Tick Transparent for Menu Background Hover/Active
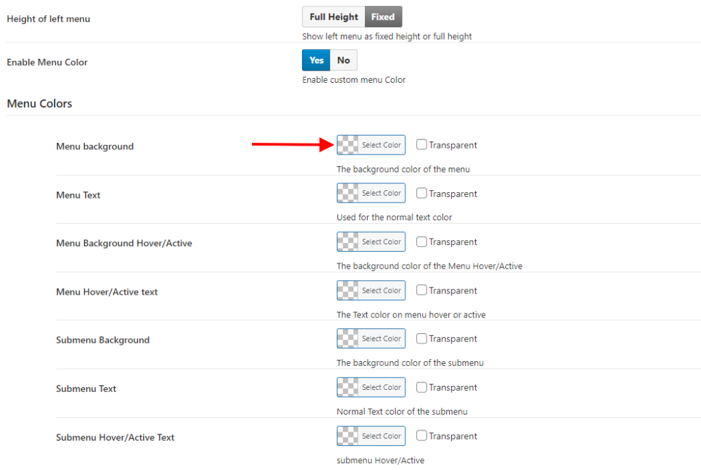 [x=422, y=241]
